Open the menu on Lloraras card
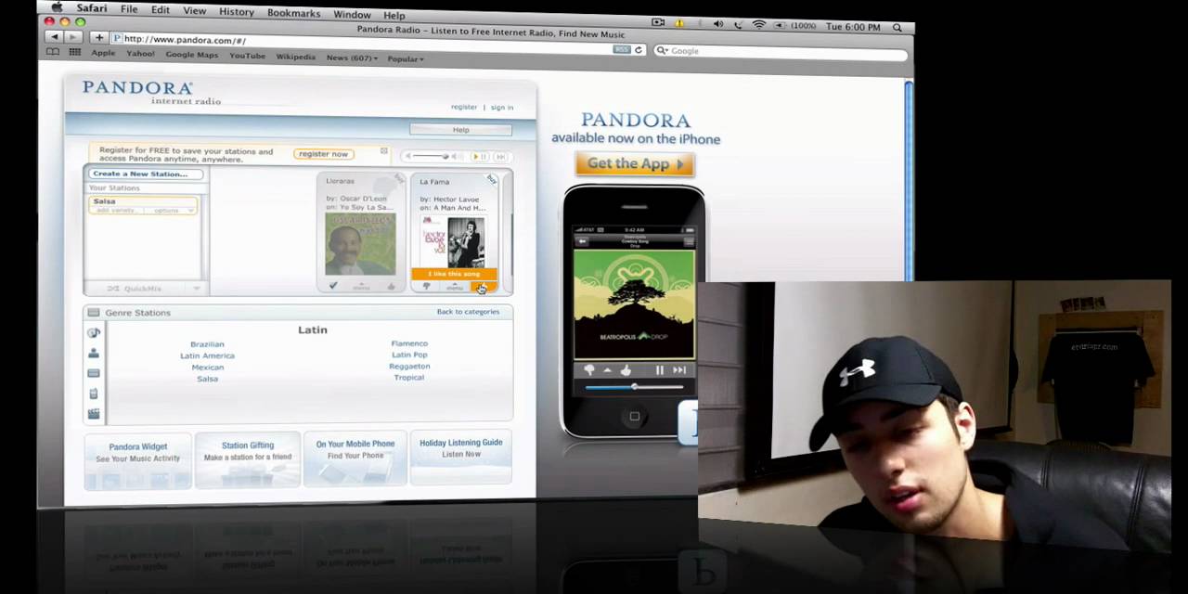The width and height of the screenshot is (1188, 594). 361,287
